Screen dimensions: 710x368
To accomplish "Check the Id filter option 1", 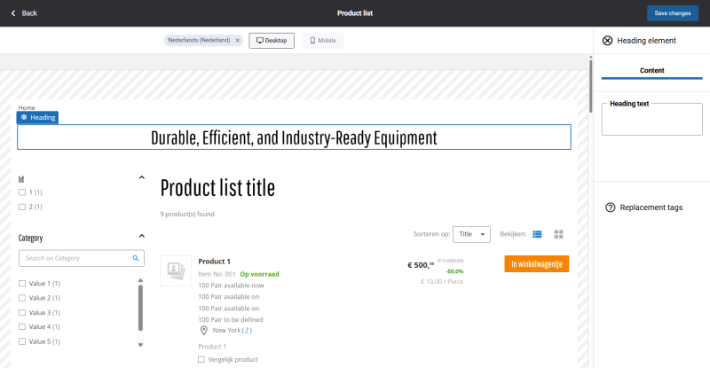I will pos(22,192).
